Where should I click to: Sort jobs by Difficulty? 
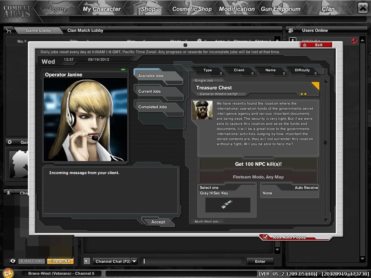coord(302,70)
